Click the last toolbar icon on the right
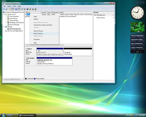Screen dimensions: 146x117 tap(36, 9)
